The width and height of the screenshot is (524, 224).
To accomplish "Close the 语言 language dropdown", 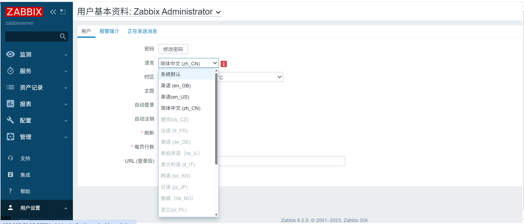I will click(x=188, y=63).
